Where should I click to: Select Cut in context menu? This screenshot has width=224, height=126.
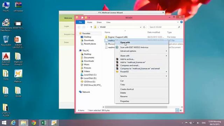(x=142, y=81)
